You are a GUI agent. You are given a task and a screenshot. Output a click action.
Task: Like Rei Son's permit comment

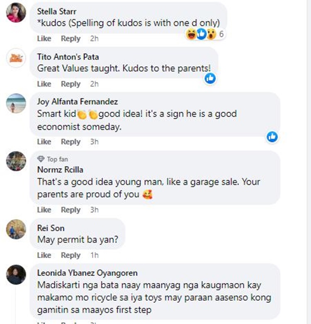pyautogui.click(x=44, y=255)
